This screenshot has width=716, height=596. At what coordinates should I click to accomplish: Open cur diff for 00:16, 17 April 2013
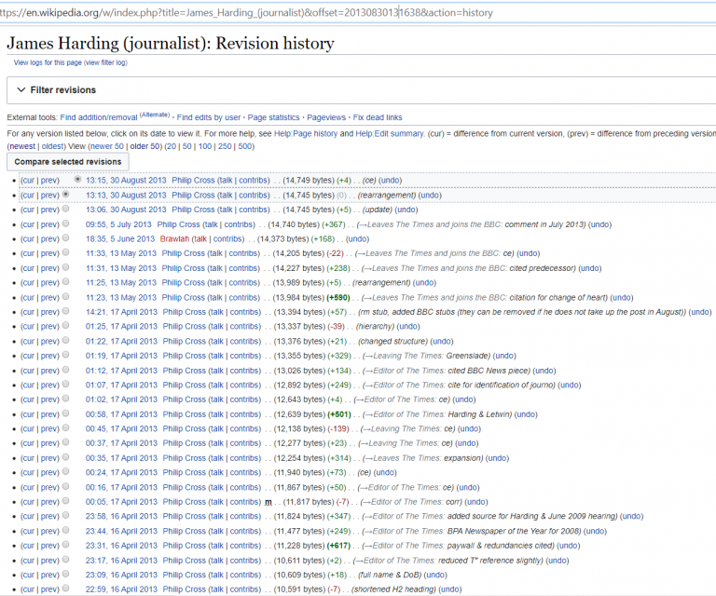click(x=28, y=487)
